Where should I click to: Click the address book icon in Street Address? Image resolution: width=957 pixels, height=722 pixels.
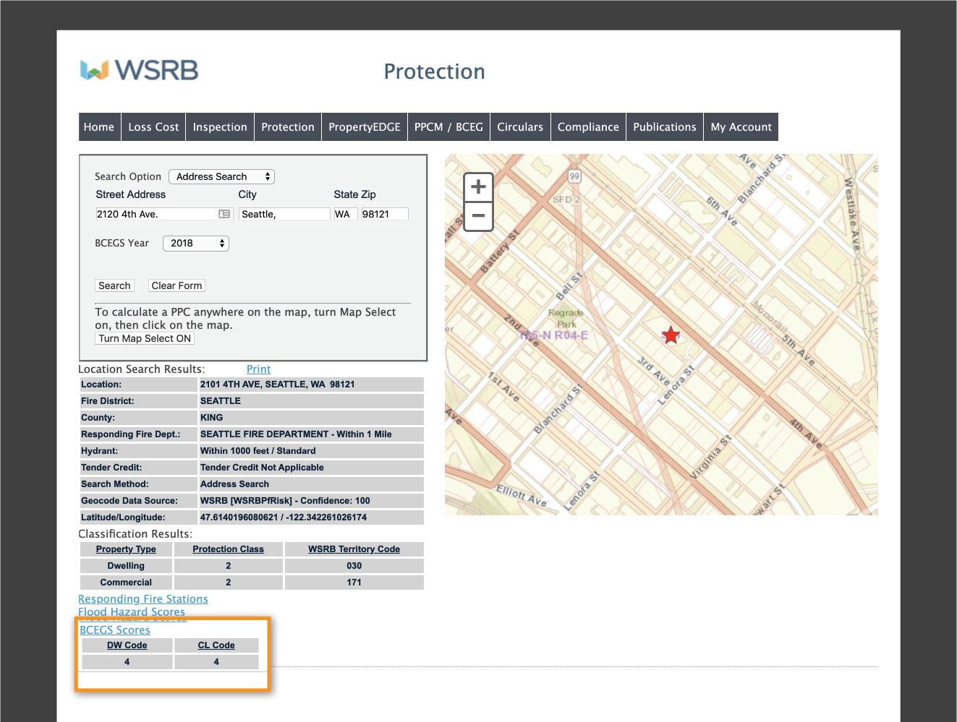225,213
